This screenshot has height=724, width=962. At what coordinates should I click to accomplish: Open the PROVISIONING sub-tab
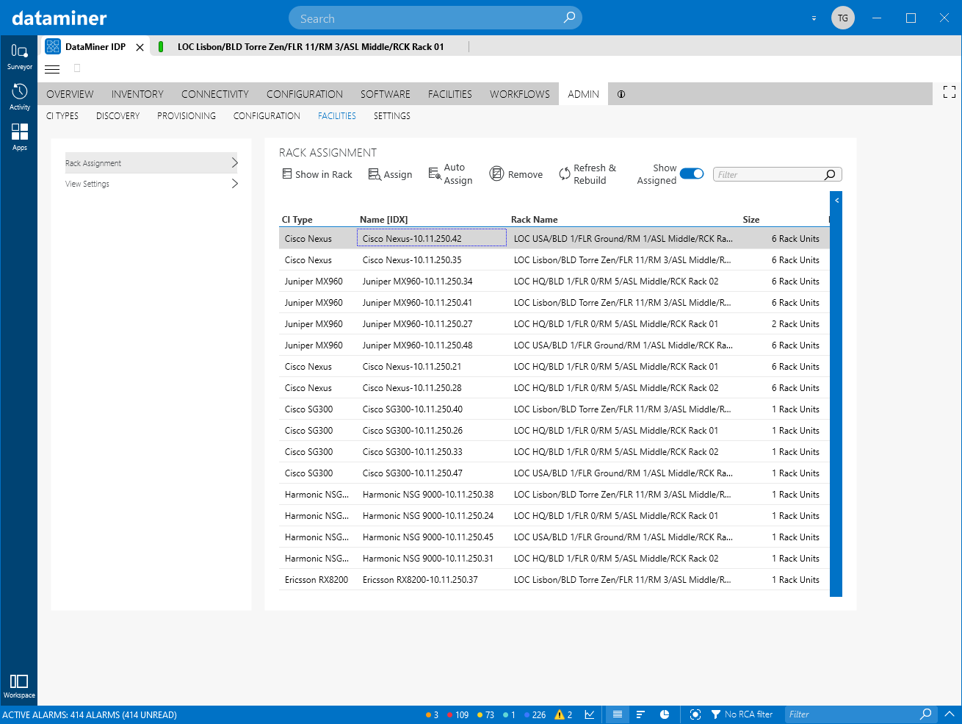click(x=187, y=116)
